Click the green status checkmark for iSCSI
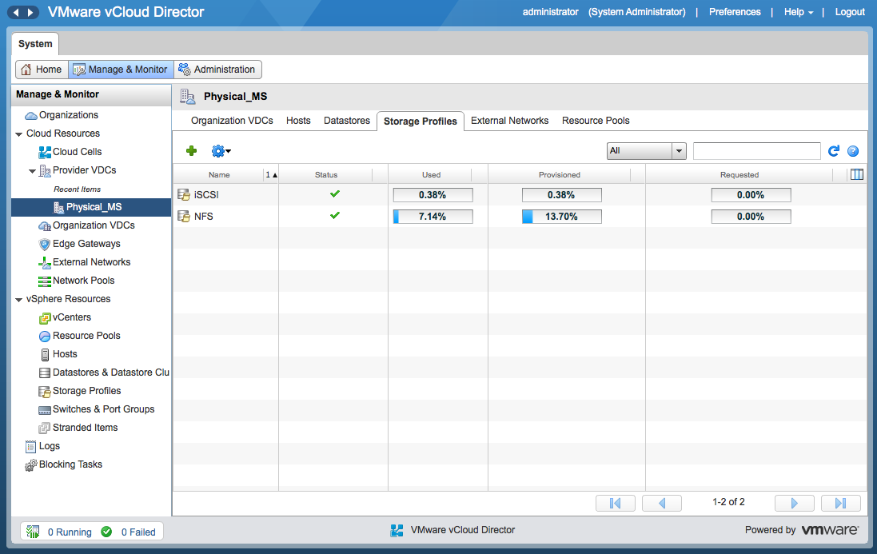877x554 pixels. (334, 194)
